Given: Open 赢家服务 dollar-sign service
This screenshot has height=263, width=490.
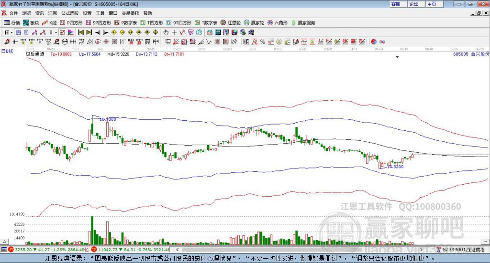Looking at the screenshot, I should click(303, 23).
